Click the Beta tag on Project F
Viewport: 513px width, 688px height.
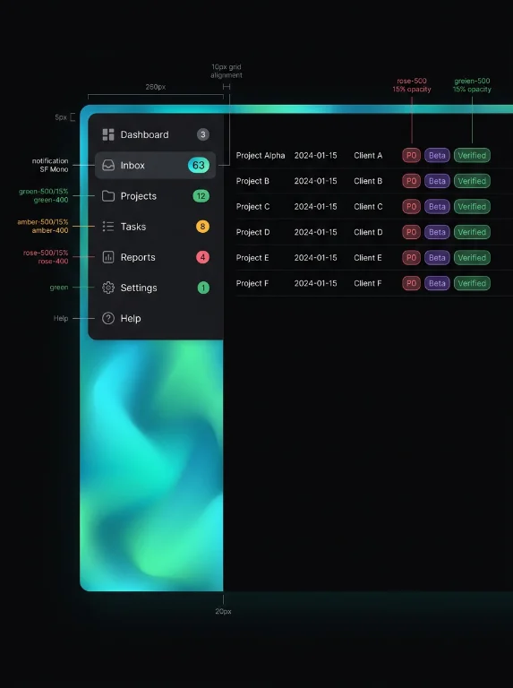[437, 283]
